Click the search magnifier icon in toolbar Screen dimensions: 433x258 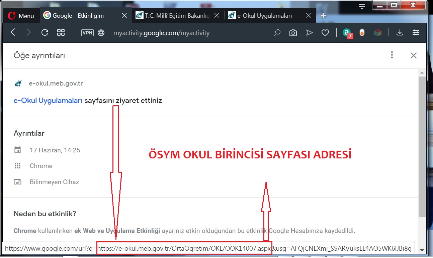277,33
